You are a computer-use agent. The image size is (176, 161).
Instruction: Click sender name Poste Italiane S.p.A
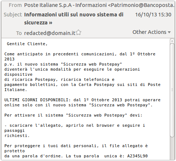pyautogui.click(x=48, y=5)
